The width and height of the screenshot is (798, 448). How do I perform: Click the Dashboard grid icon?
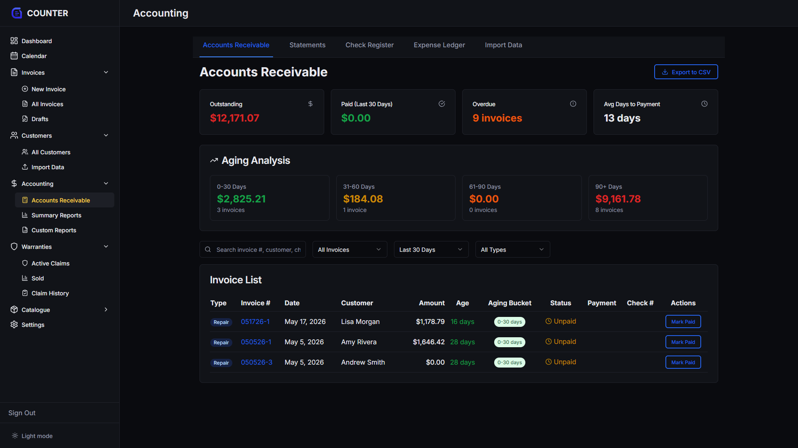(x=14, y=41)
